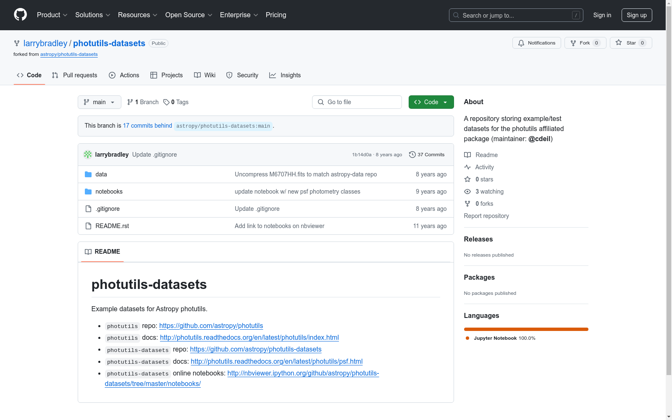This screenshot has width=672, height=420.
Task: Open the notebooks folder icon
Action: click(88, 192)
